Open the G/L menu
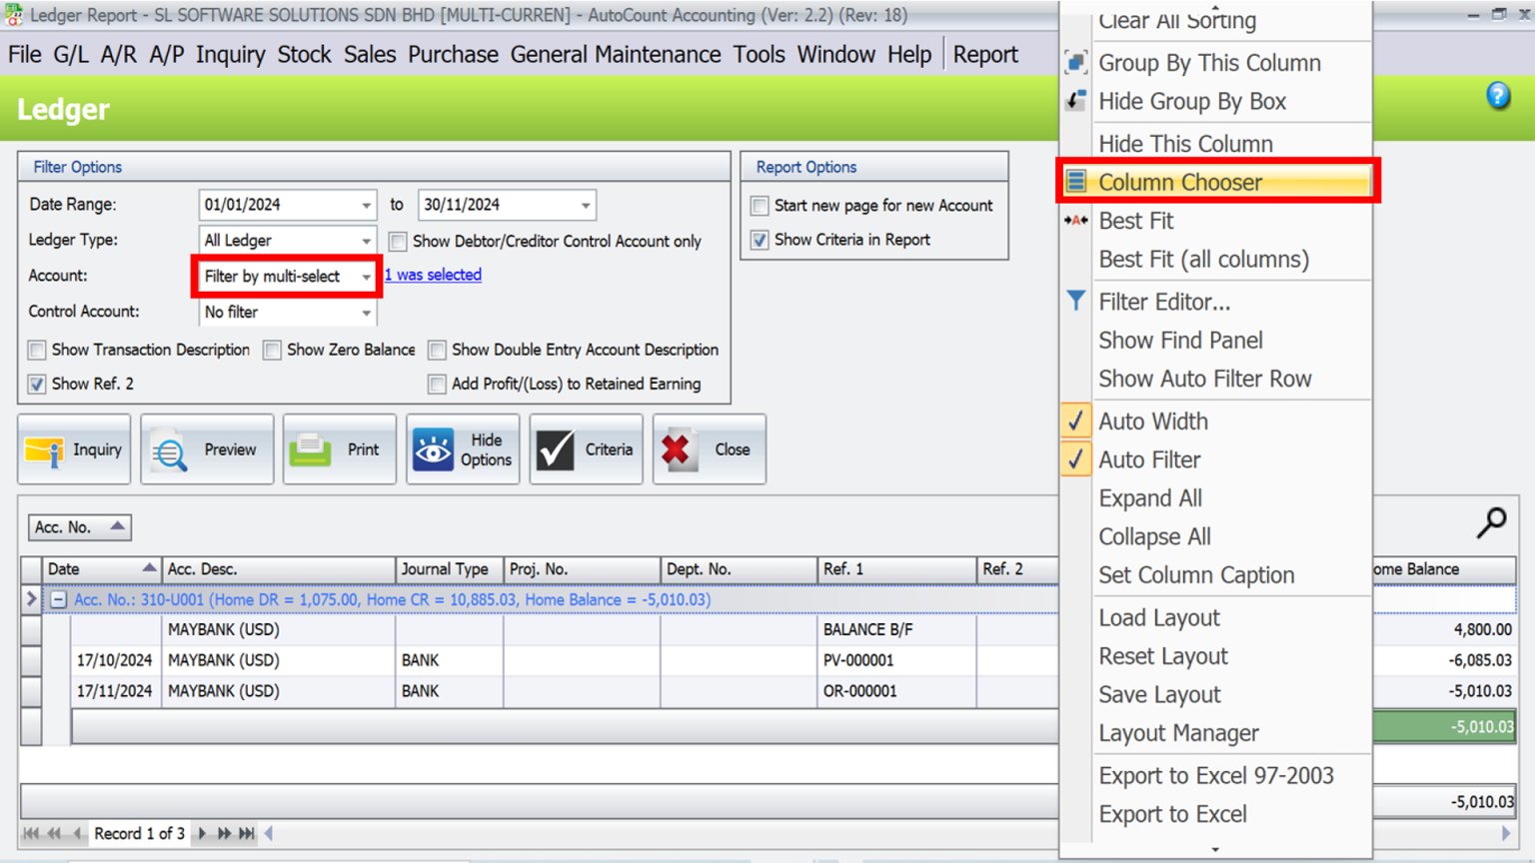This screenshot has width=1535, height=863. coord(70,55)
